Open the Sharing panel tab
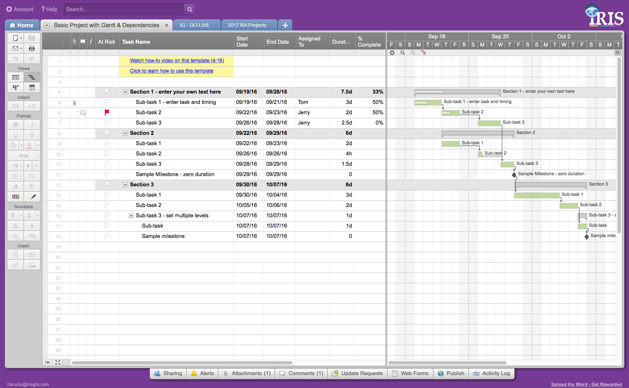Viewport: 629px width, 388px height. (168, 374)
